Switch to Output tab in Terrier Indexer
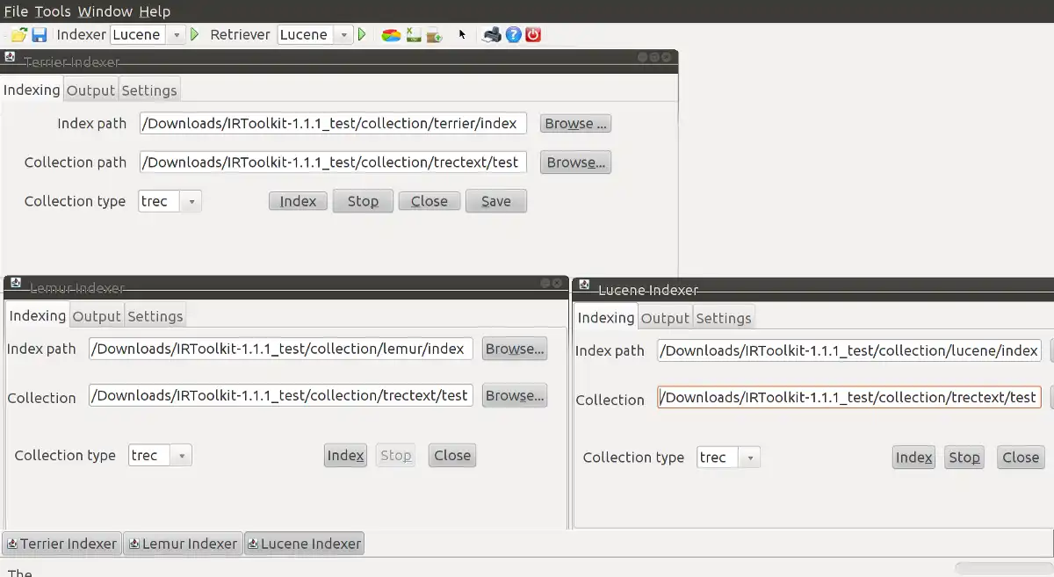 point(90,90)
